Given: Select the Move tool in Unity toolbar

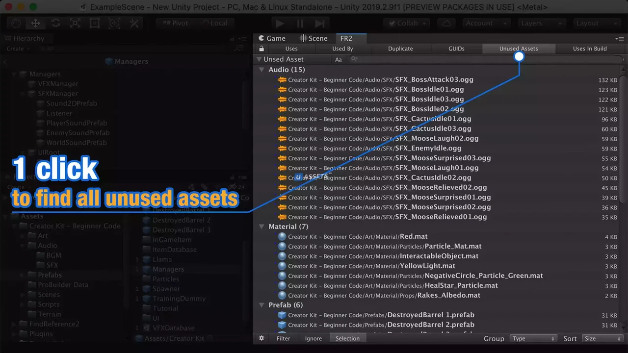Looking at the screenshot, I should pyautogui.click(x=36, y=23).
